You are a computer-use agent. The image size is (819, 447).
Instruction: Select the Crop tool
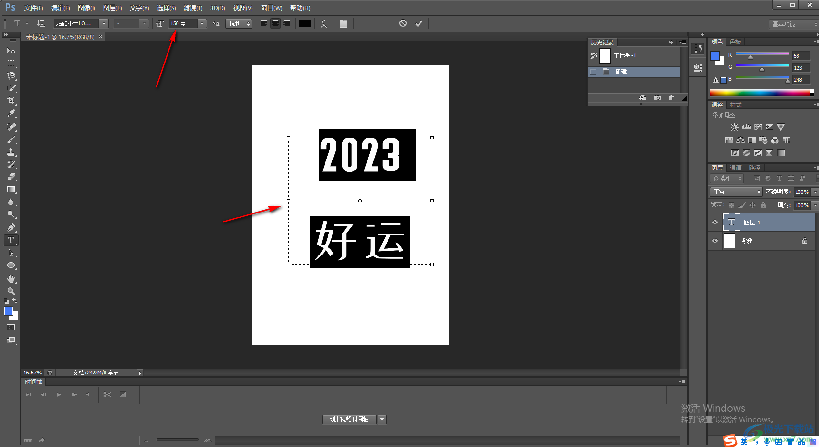click(11, 101)
